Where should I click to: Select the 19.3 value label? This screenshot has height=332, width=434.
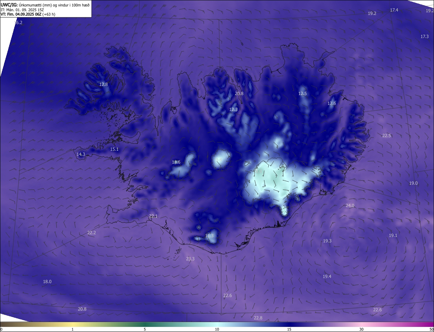[x=327, y=241]
